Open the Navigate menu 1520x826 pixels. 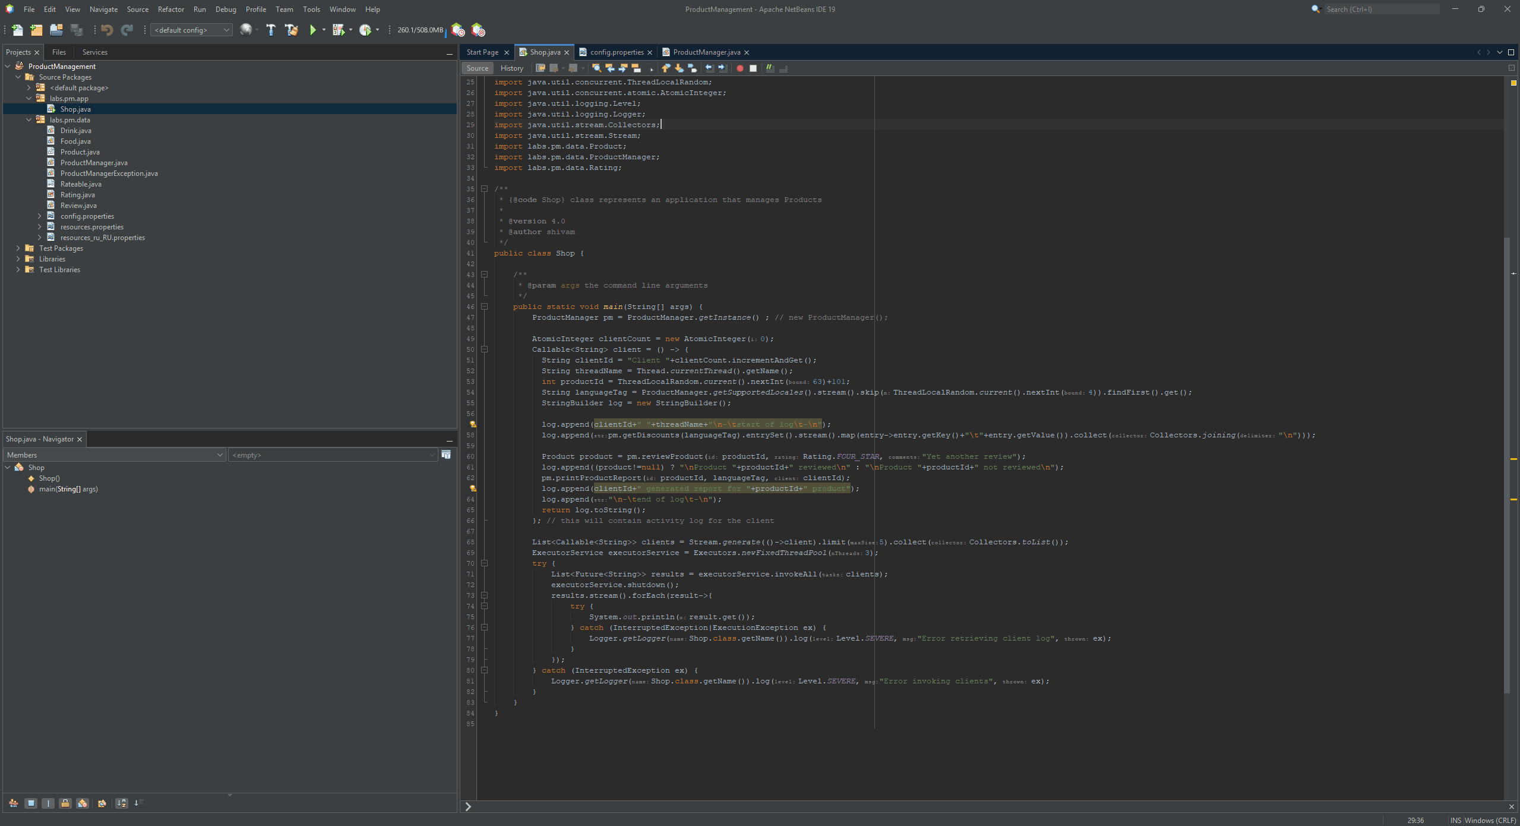point(103,10)
